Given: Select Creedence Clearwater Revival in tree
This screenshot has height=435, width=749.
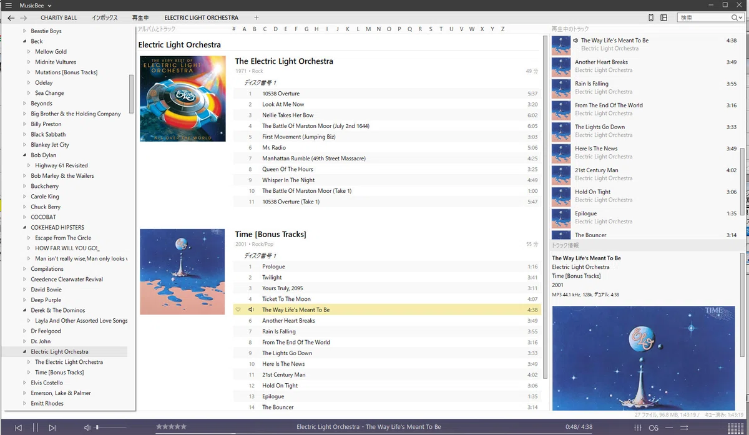Looking at the screenshot, I should [67, 279].
